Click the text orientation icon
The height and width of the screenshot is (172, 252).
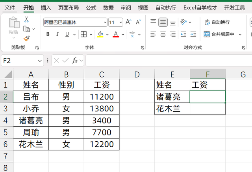pos(183,22)
